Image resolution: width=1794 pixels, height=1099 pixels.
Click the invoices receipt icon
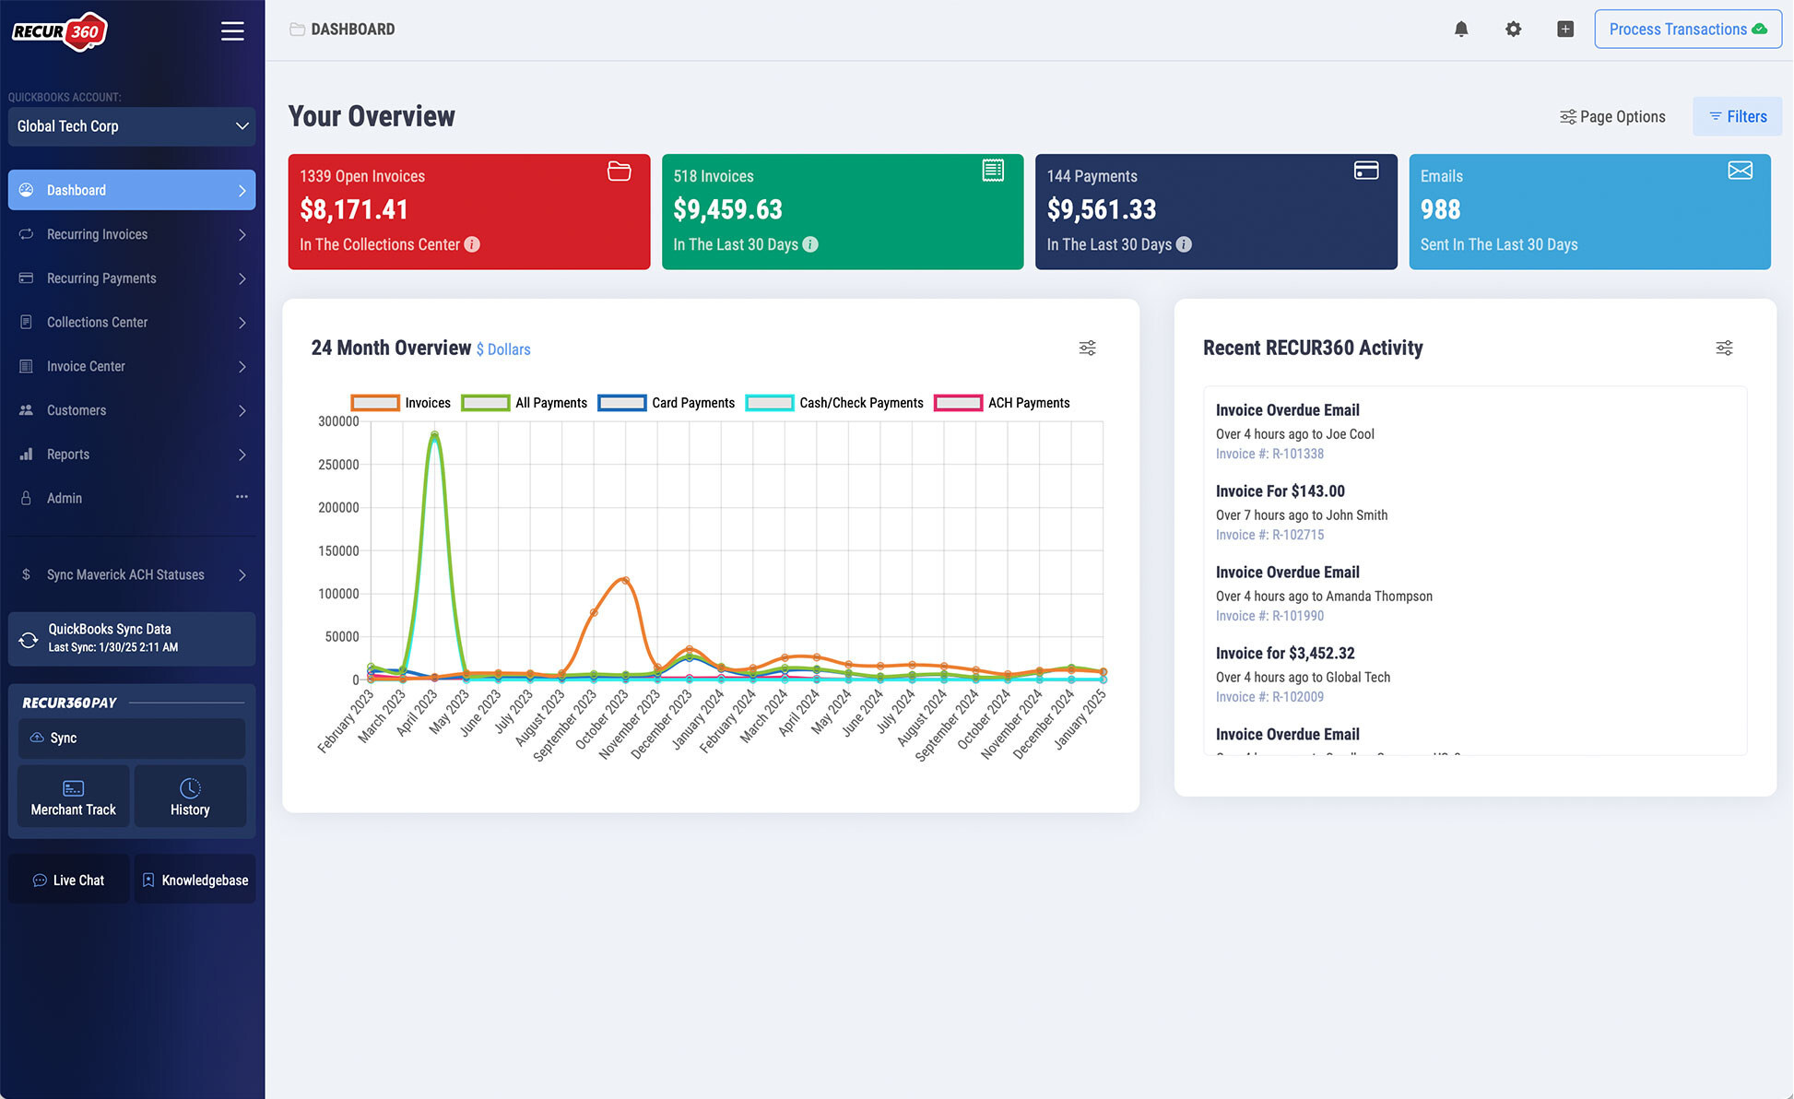click(x=993, y=171)
